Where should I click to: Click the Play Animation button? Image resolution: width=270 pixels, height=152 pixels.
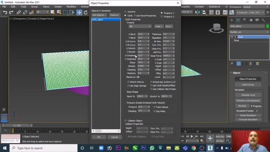coord(192,136)
